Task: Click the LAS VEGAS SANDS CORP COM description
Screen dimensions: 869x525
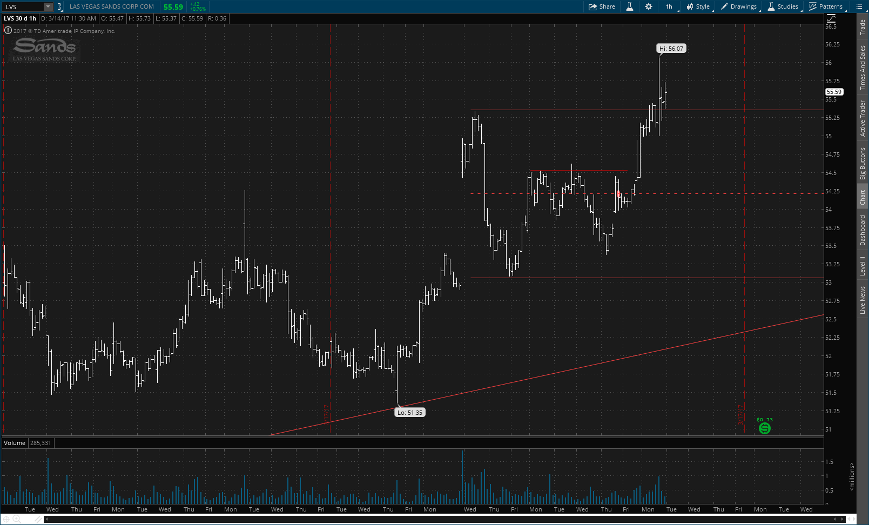Action: 112,6
